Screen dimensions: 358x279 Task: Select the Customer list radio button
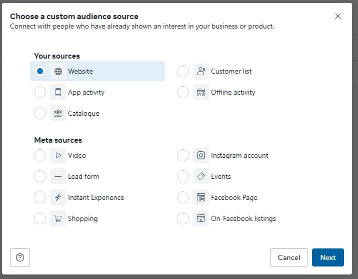click(183, 71)
